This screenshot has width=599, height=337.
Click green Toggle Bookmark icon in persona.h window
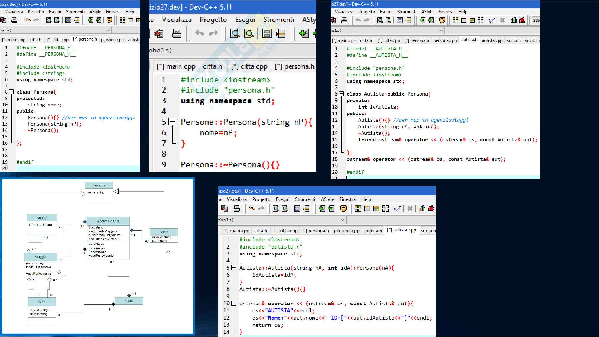90,20
